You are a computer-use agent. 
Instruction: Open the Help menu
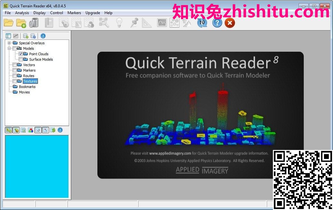click(108, 13)
